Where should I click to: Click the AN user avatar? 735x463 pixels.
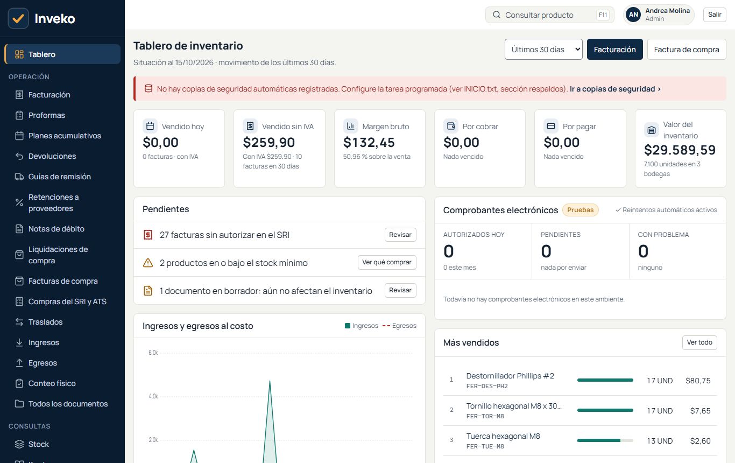pyautogui.click(x=634, y=15)
